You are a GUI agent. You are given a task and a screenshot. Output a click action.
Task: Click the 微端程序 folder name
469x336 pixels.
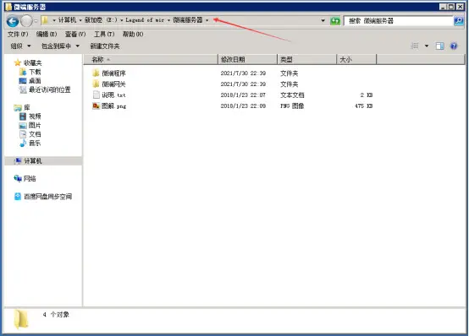pos(113,73)
